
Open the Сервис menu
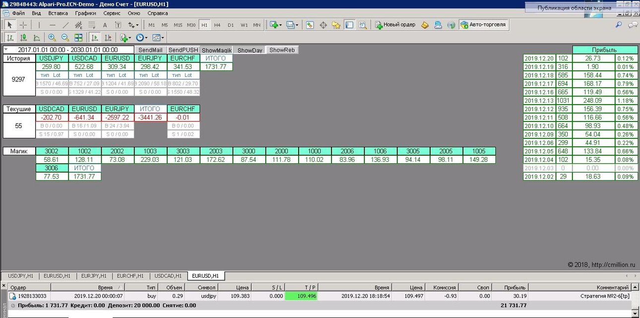tap(112, 13)
